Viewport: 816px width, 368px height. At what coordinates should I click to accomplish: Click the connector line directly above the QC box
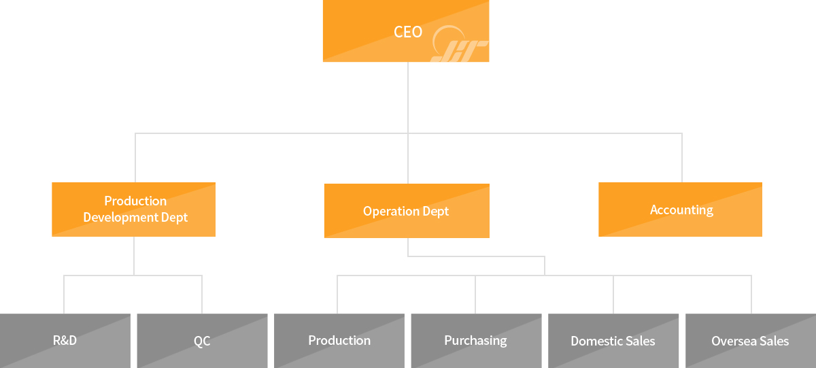tap(202, 295)
